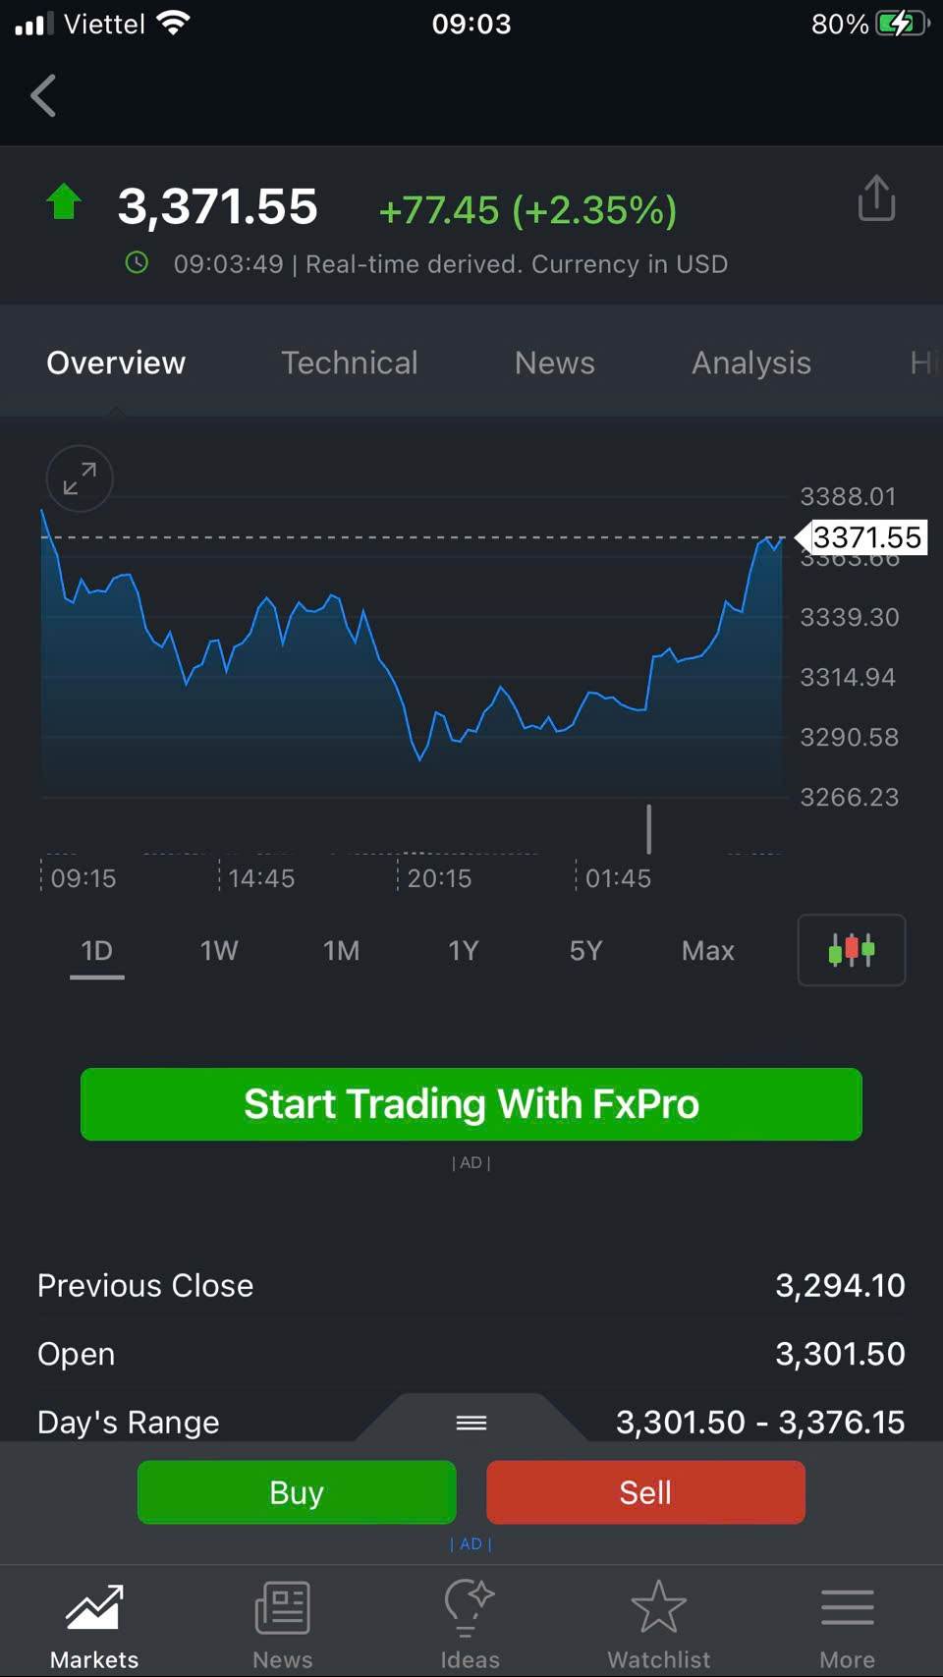
Task: Open the News icon in bottom bar
Action: (282, 1625)
